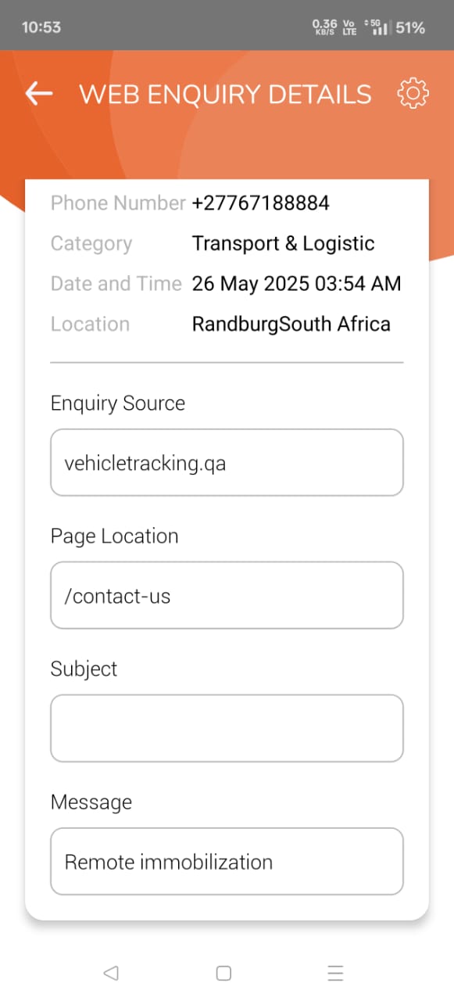Tap the 5G signal strength icon

pyautogui.click(x=377, y=27)
